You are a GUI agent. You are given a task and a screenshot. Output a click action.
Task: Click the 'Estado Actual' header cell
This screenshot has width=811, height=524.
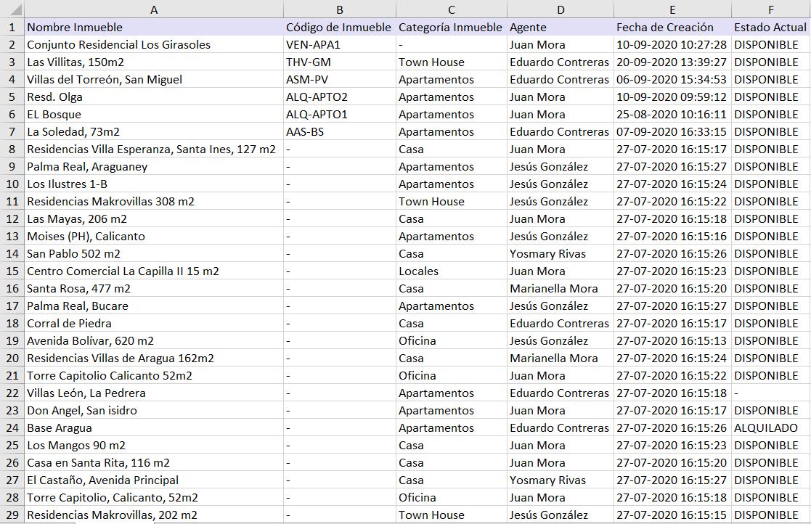tap(770, 27)
